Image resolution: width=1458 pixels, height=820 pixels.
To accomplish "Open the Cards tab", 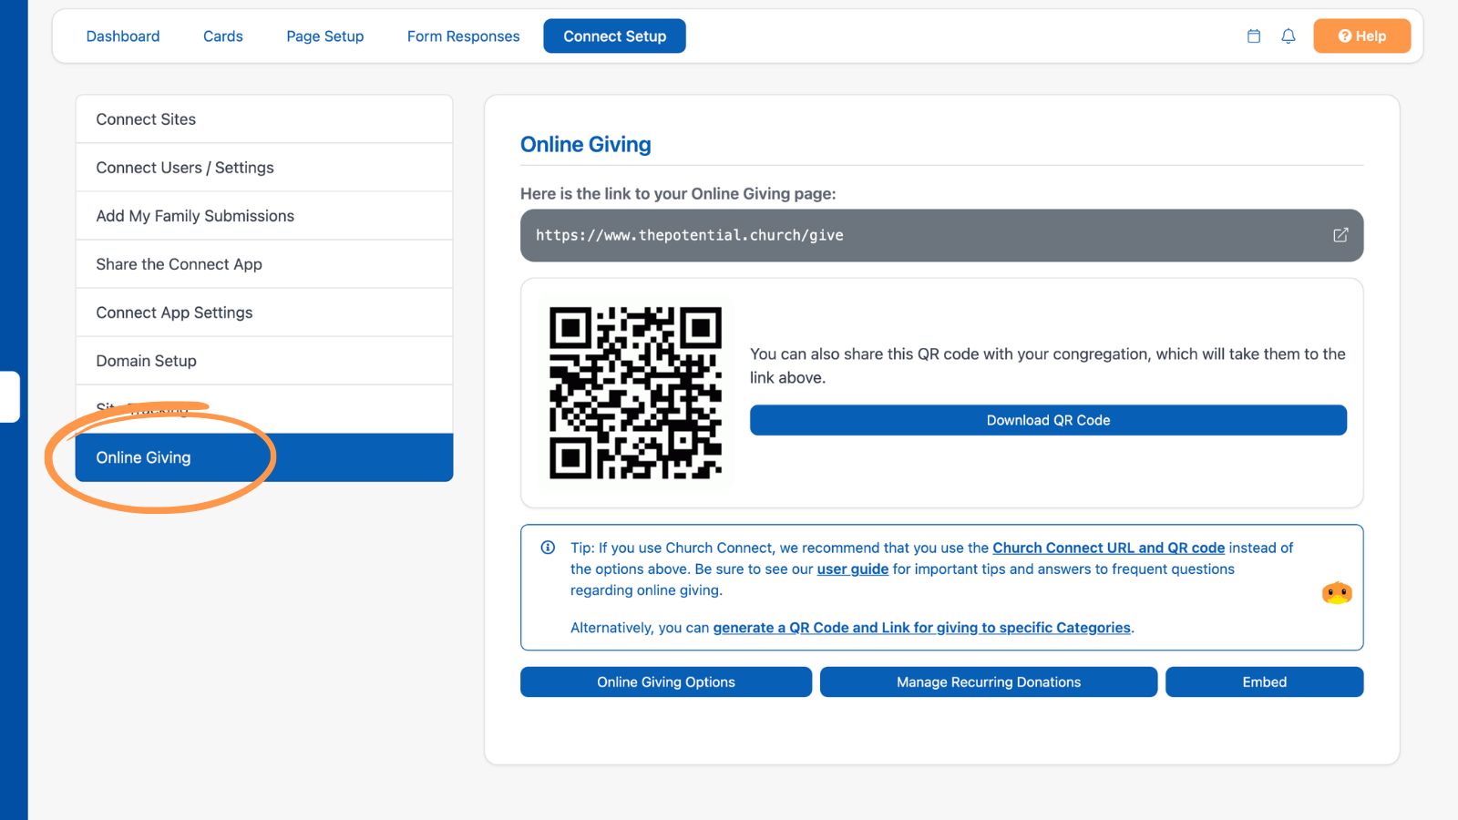I will (x=223, y=36).
